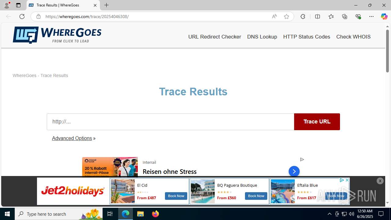Open the browser profile icon
The height and width of the screenshot is (220, 391).
click(7, 5)
